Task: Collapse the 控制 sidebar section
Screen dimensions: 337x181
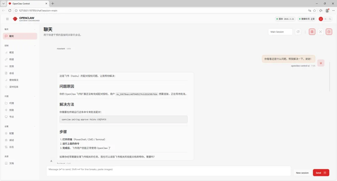Action: coord(20,45)
